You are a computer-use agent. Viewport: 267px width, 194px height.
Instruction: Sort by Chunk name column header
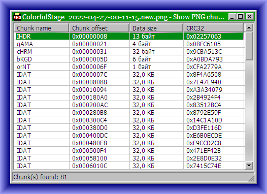click(x=42, y=28)
